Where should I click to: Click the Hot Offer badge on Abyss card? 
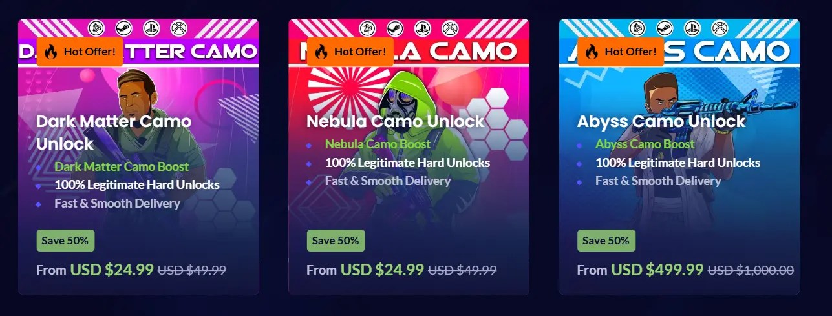[621, 52]
